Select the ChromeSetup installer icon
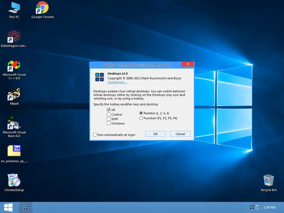This screenshot has height=213, width=284. (14, 182)
